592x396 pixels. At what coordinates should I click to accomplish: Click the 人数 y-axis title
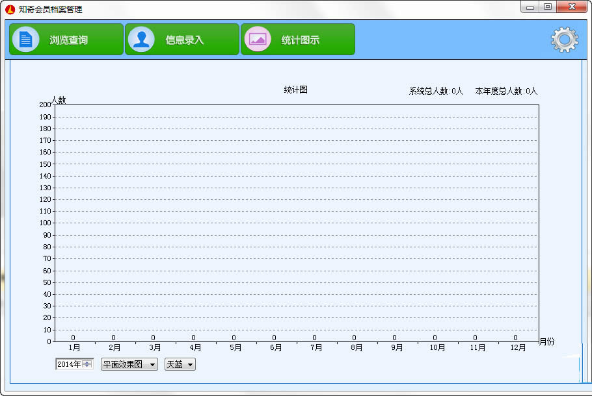[x=59, y=100]
